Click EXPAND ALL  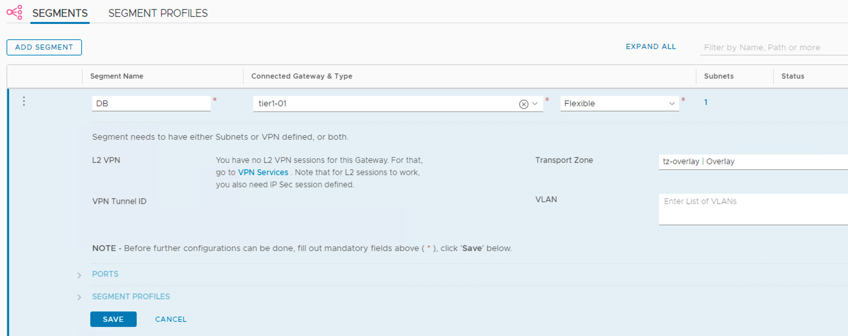[650, 47]
